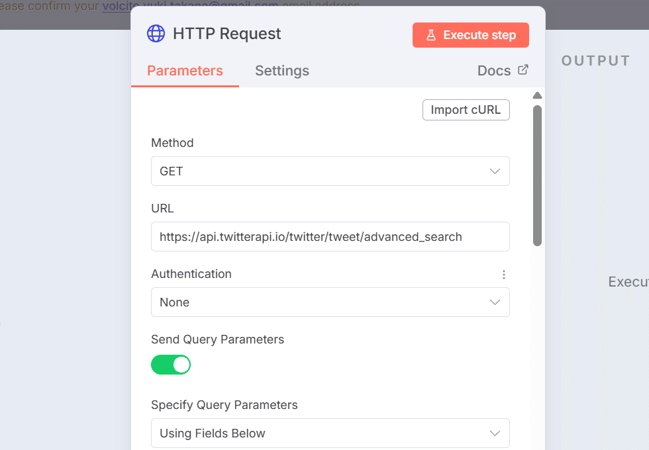Switch to the Settings tab

pyautogui.click(x=282, y=71)
